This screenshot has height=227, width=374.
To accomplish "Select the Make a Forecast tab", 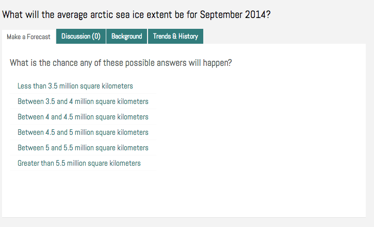I will pyautogui.click(x=28, y=37).
